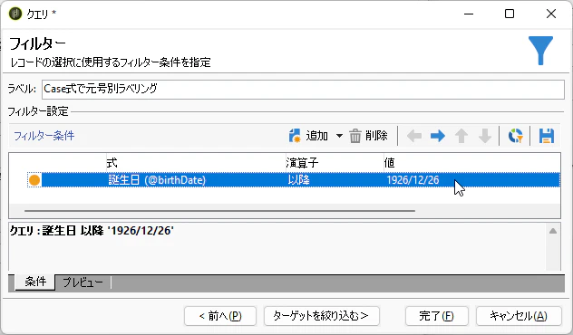Click the 1926/12/26 value cell
Viewport: 573px width, 335px height.
[413, 180]
